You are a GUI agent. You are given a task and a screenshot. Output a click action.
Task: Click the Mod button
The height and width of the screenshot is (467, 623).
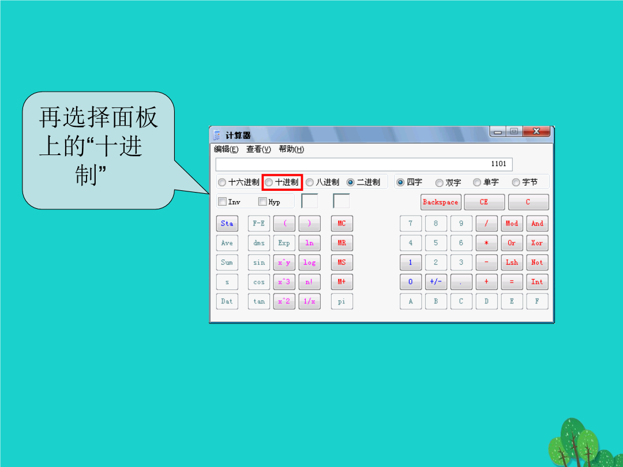point(512,224)
